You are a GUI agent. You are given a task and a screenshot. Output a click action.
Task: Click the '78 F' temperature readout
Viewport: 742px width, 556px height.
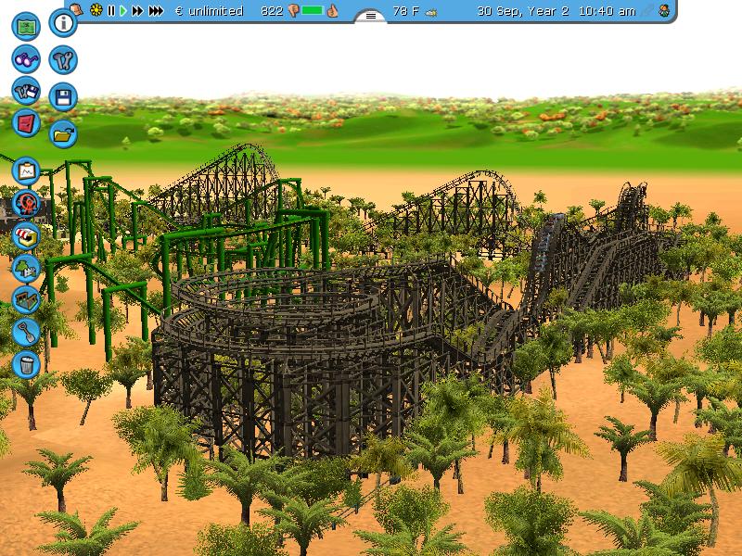(406, 10)
